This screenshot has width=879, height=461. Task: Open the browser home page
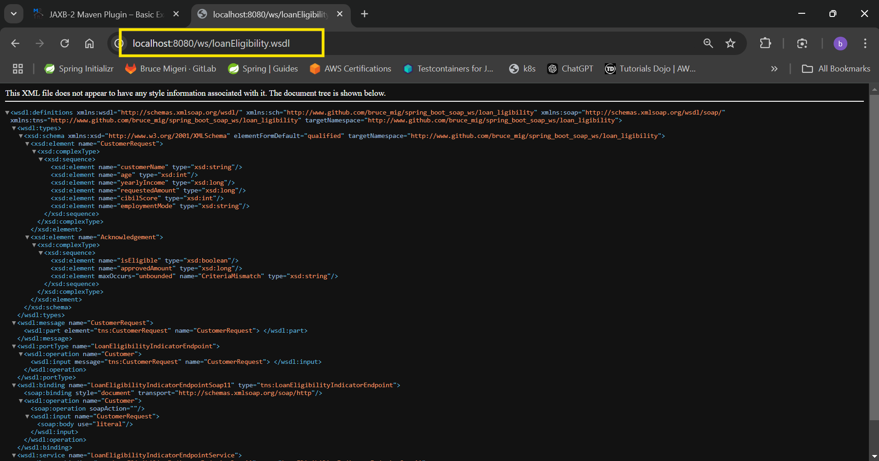point(89,43)
